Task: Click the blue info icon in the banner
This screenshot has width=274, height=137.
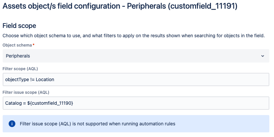Action: click(x=12, y=124)
